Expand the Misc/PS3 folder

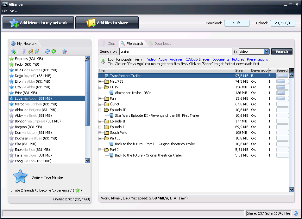pos(100,81)
